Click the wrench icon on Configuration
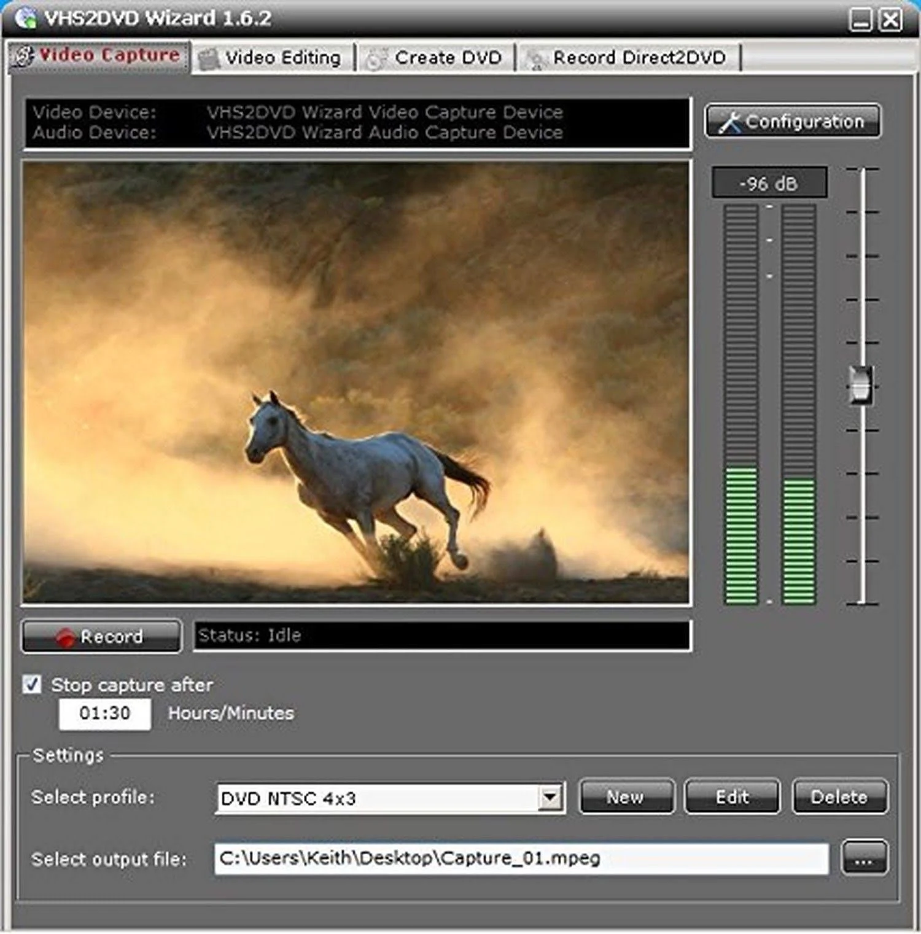The height and width of the screenshot is (934, 921). (730, 122)
